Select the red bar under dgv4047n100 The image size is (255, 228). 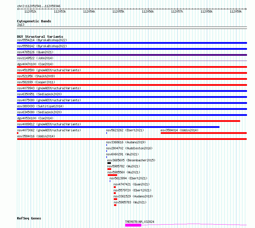click(x=132, y=67)
